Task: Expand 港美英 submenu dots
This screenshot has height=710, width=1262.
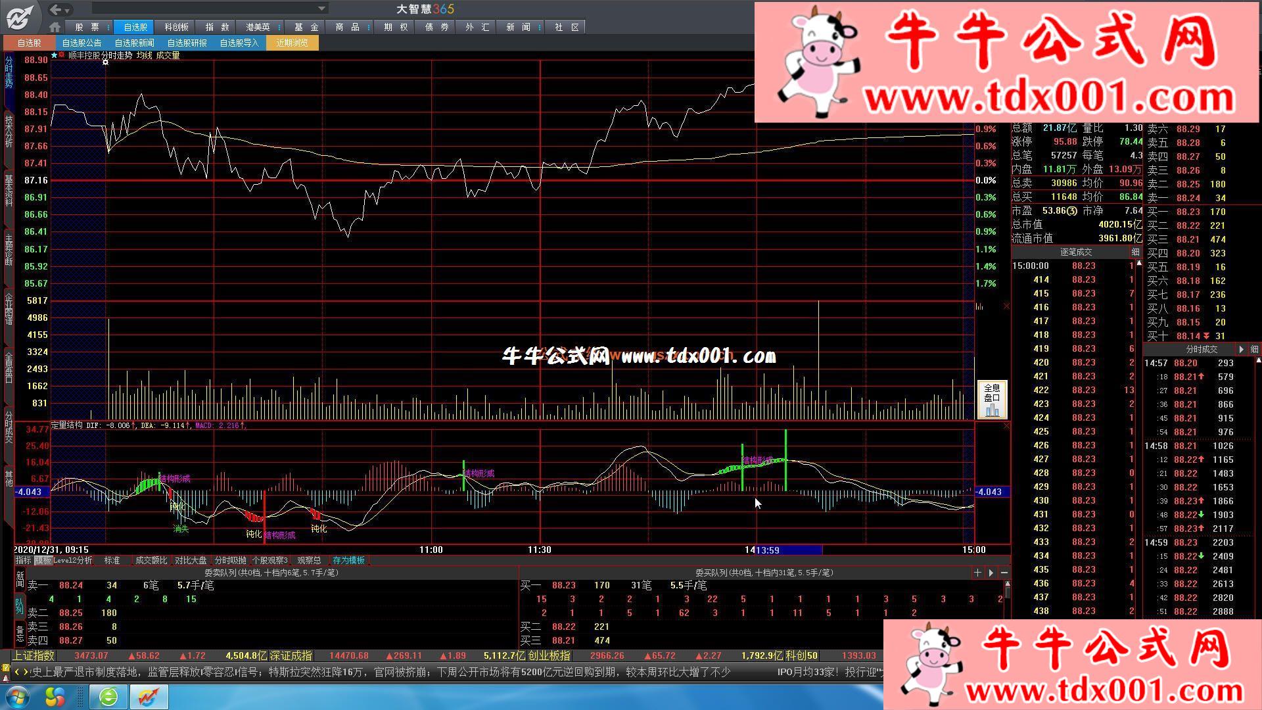Action: (280, 27)
